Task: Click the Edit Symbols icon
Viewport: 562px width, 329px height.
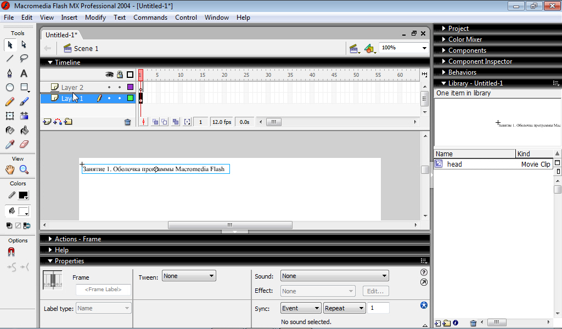Action: 370,49
